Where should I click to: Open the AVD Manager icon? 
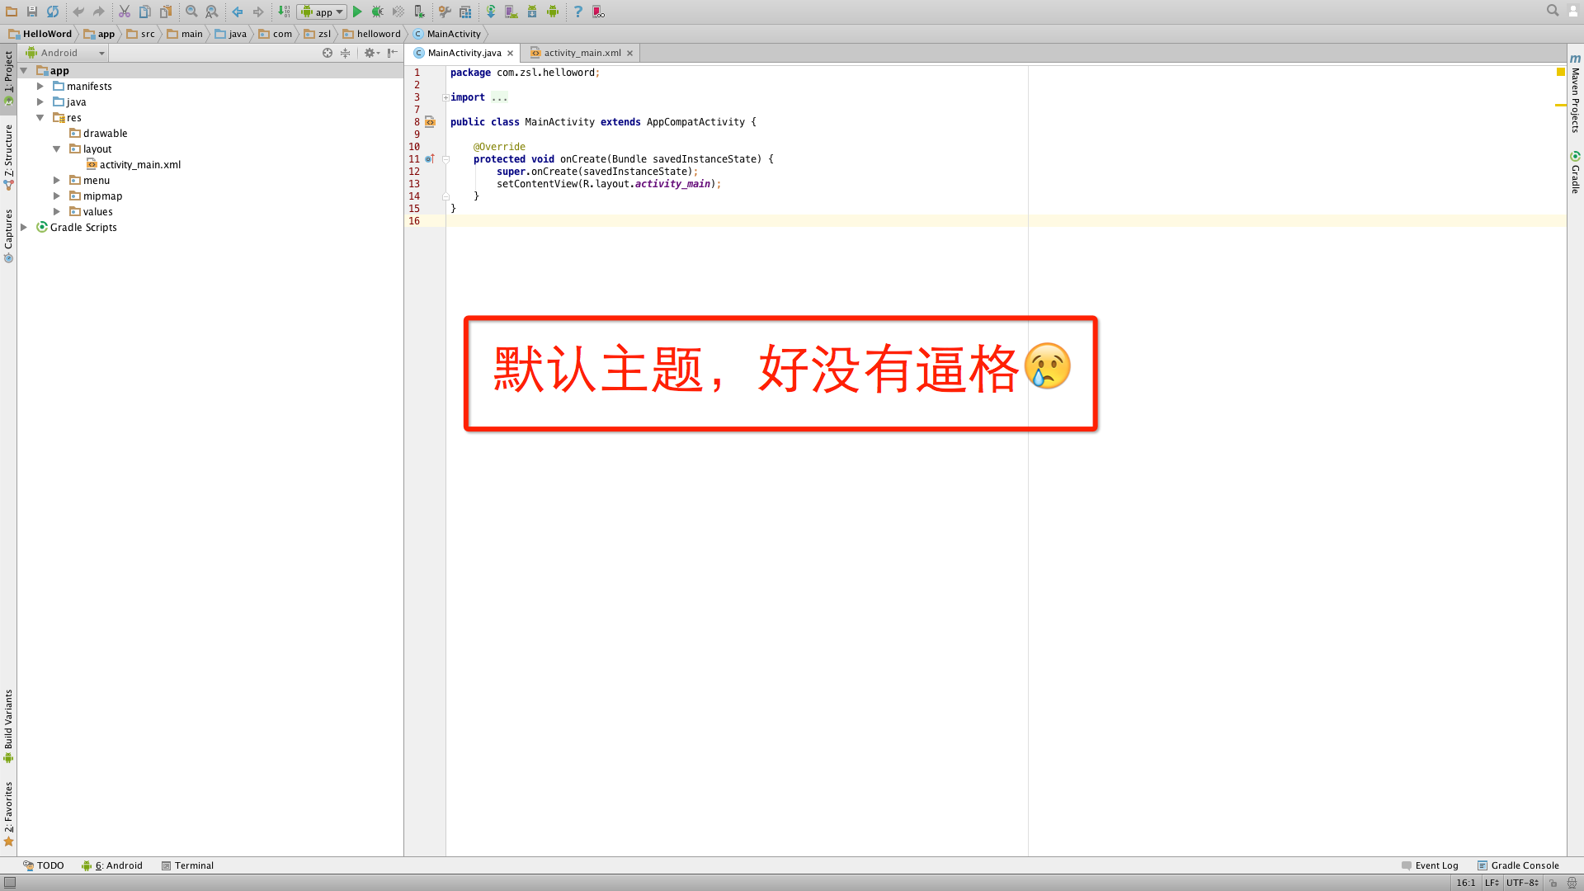tap(511, 12)
